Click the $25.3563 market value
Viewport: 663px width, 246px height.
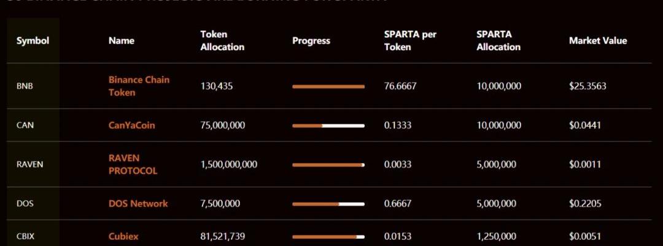click(x=587, y=86)
